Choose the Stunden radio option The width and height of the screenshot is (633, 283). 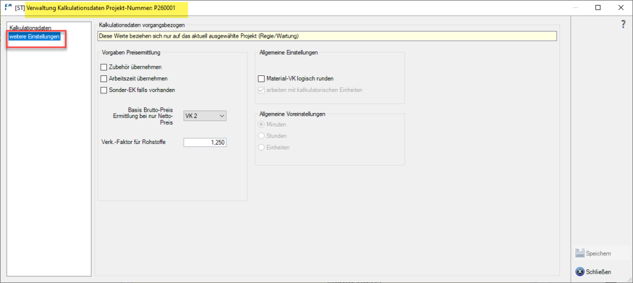pos(261,136)
